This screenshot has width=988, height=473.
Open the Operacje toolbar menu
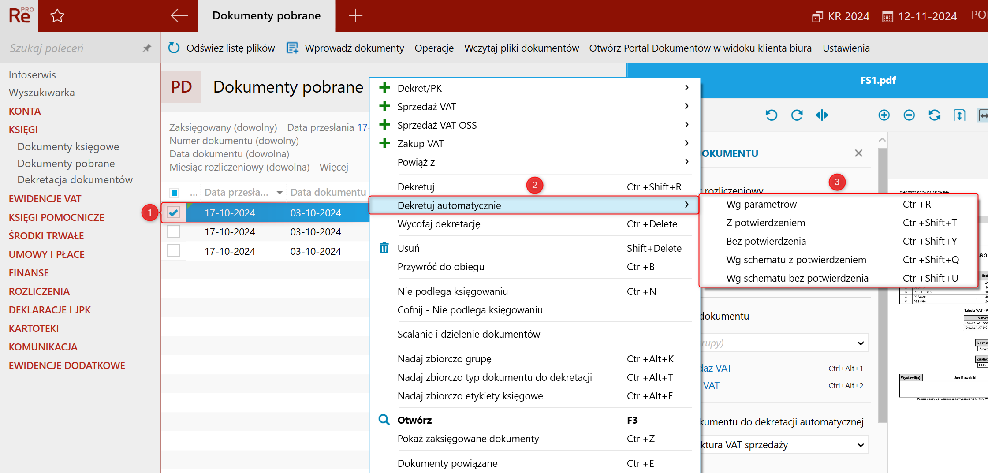pyautogui.click(x=434, y=48)
